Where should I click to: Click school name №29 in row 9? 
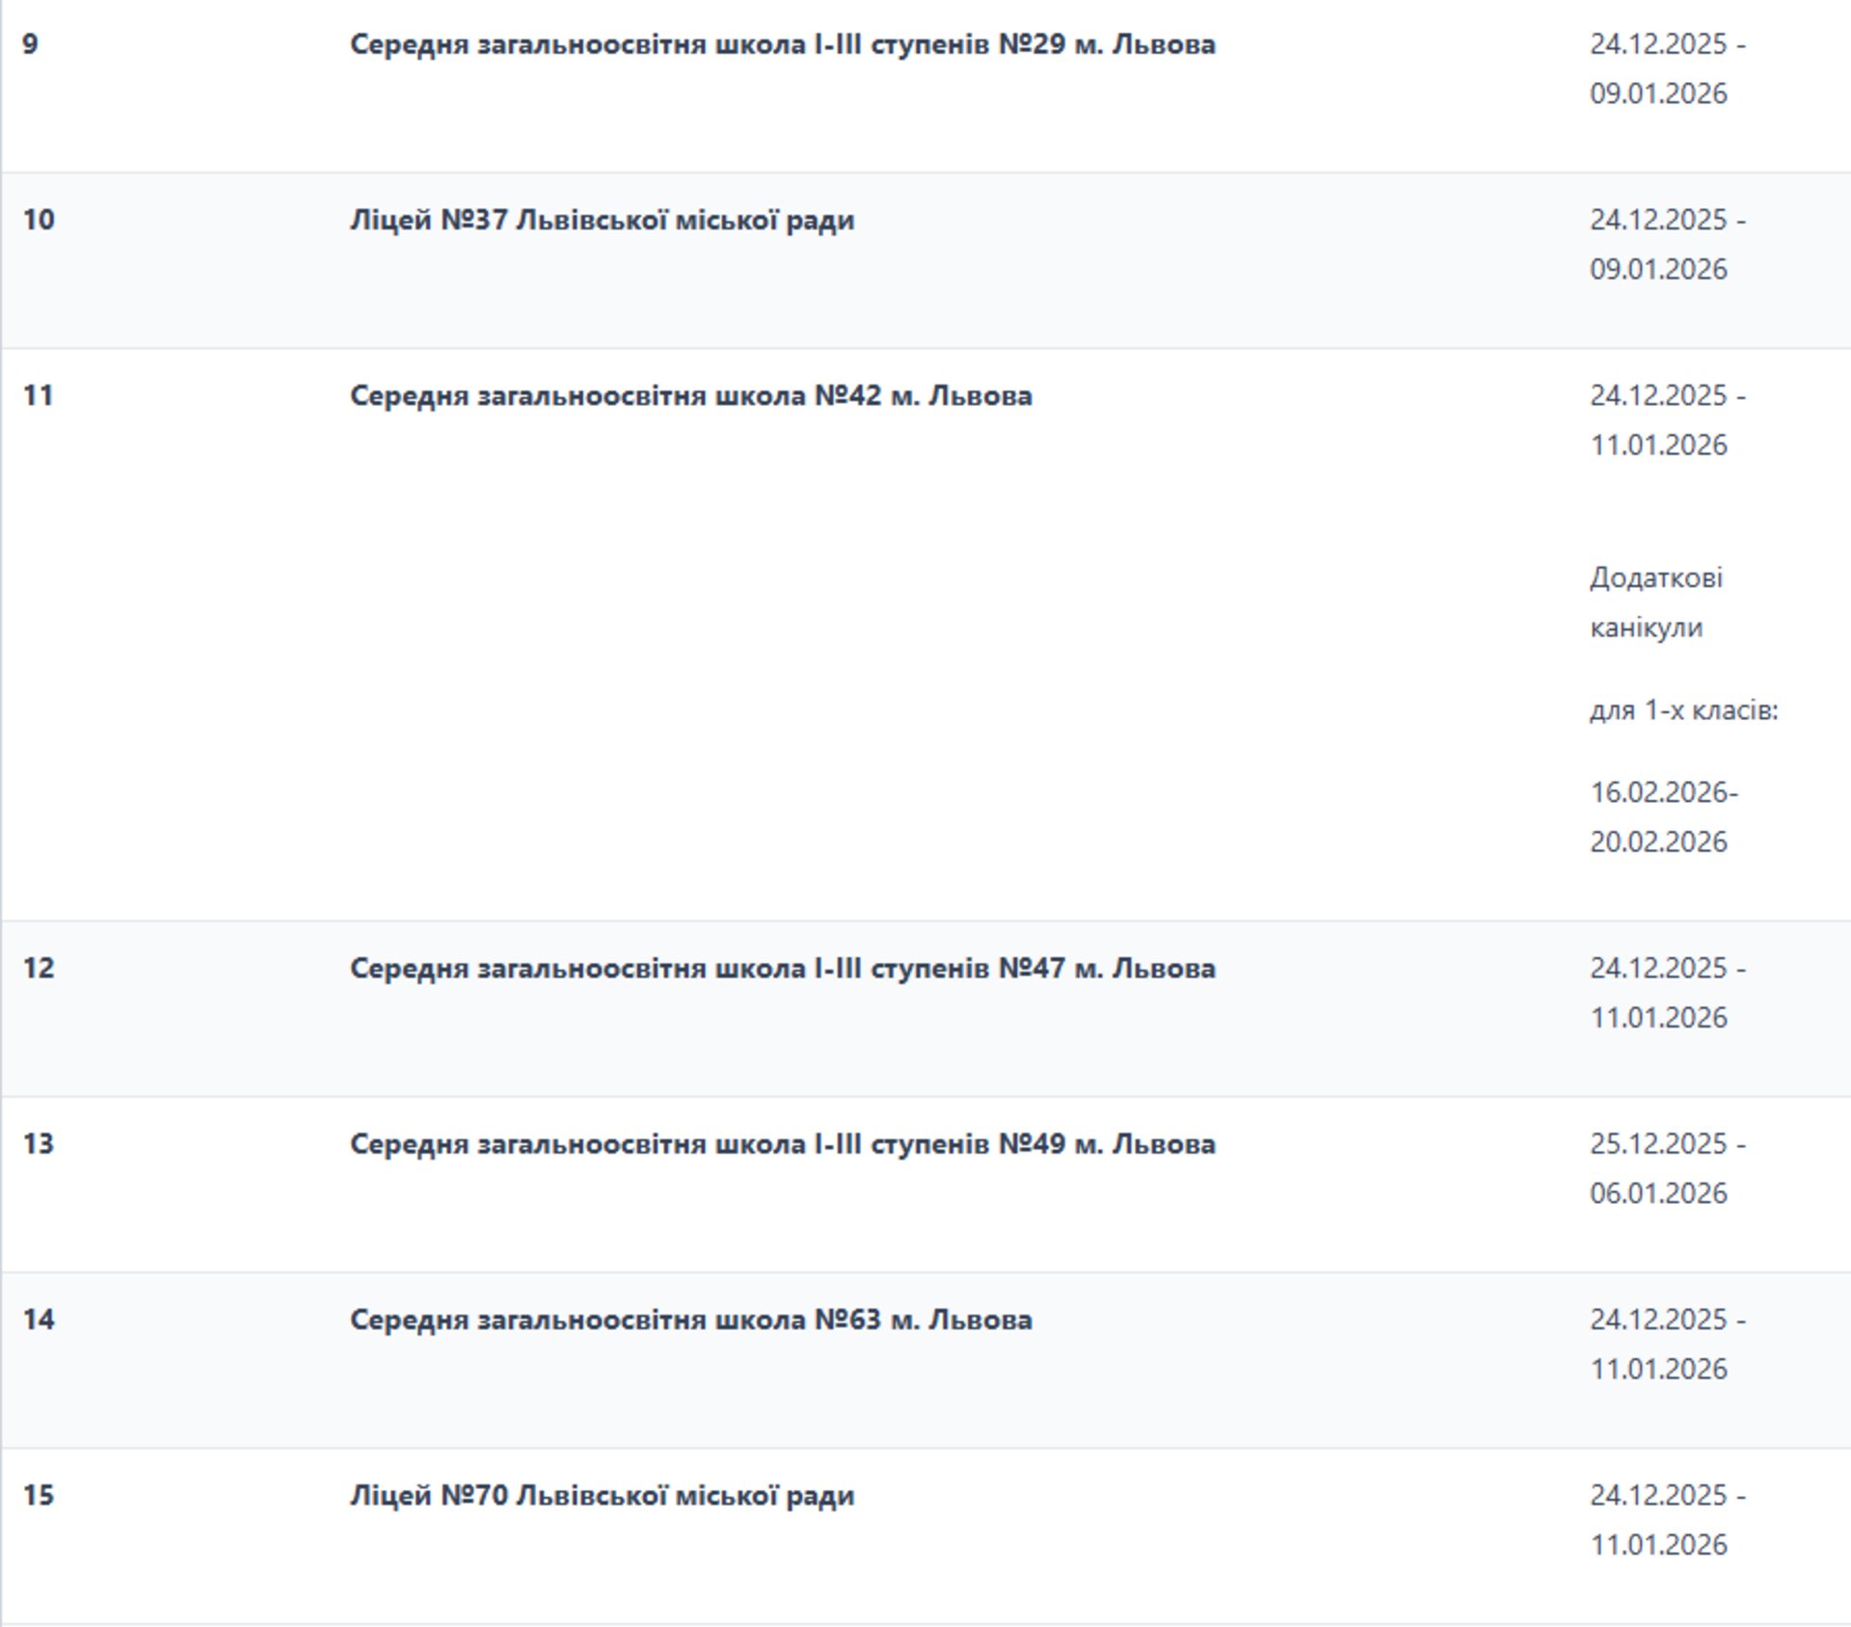tap(782, 44)
